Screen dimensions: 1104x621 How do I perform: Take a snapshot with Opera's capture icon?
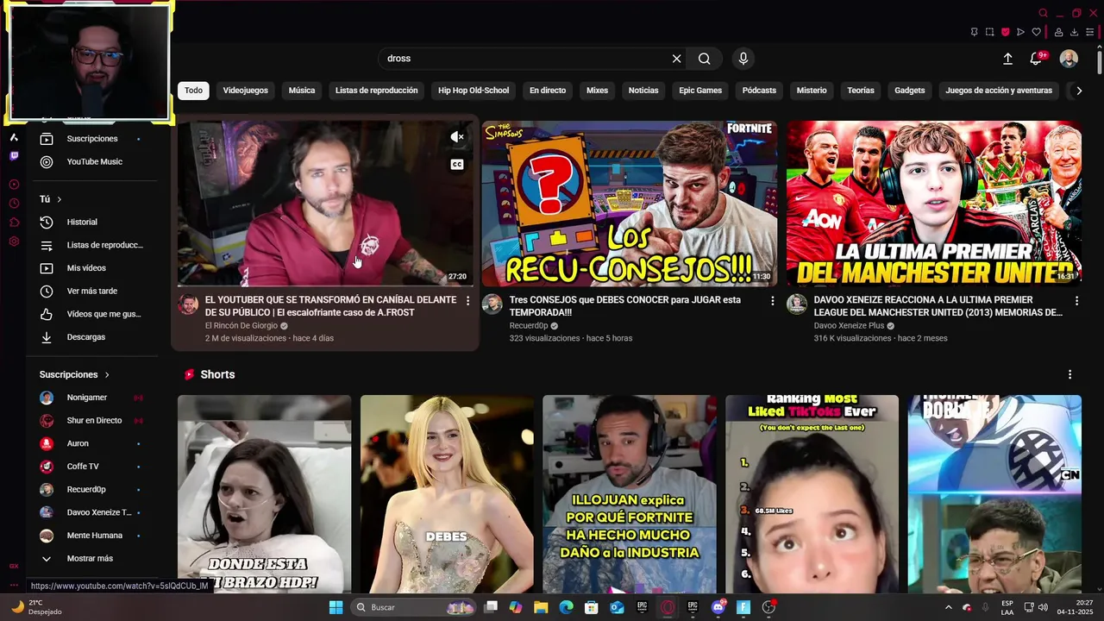click(989, 32)
